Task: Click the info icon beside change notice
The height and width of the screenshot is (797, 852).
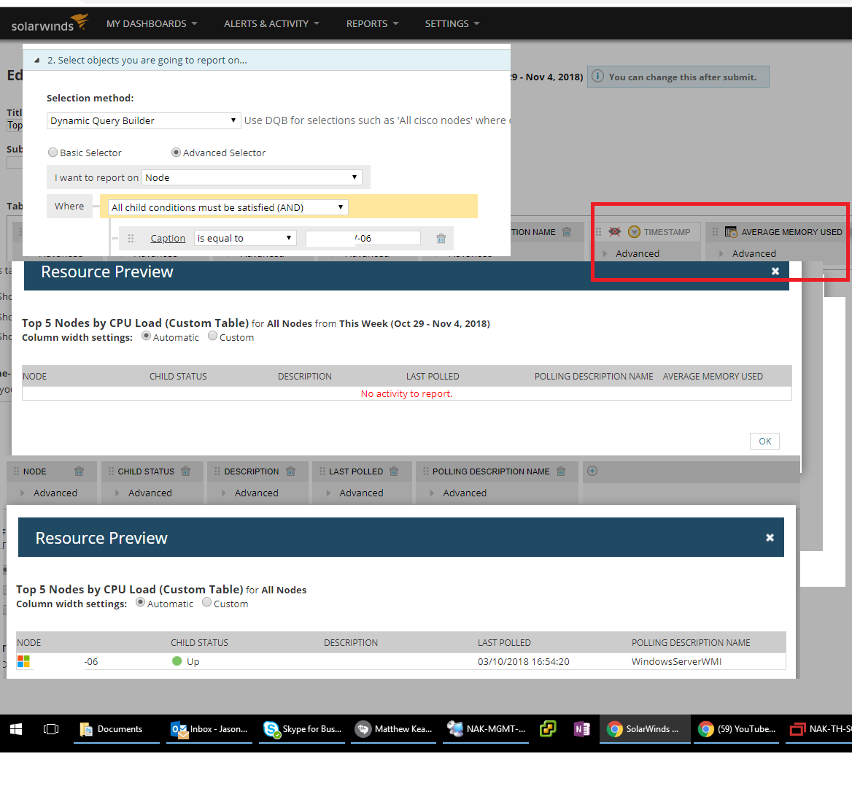Action: (597, 76)
